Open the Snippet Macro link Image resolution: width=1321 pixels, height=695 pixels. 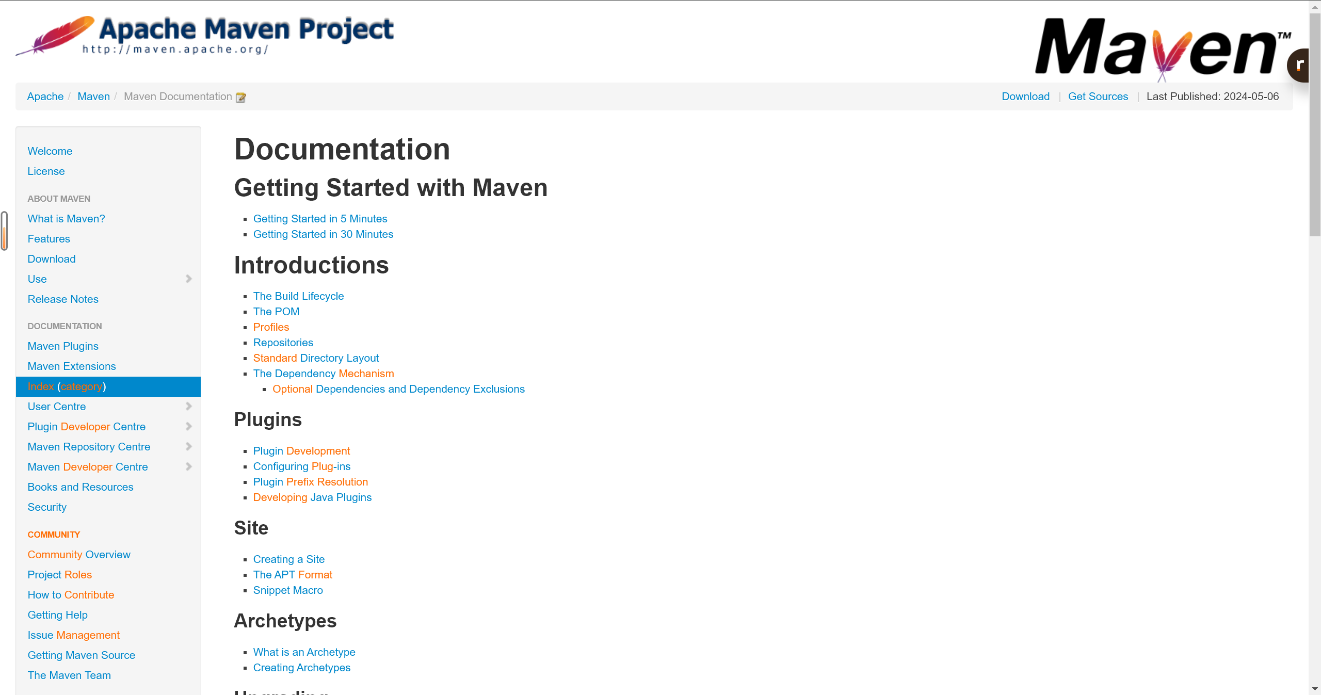tap(288, 590)
